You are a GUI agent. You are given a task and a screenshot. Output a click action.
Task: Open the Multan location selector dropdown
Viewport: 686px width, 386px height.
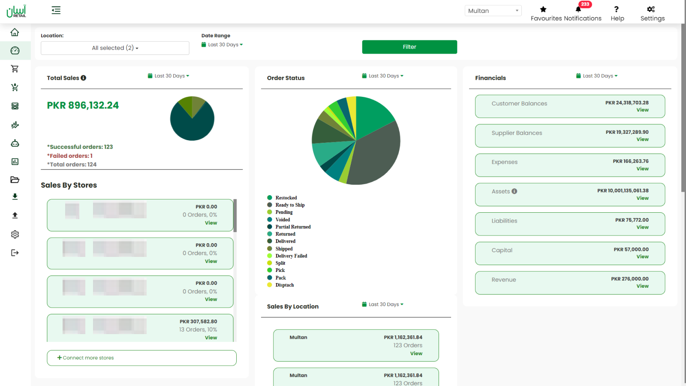(493, 10)
